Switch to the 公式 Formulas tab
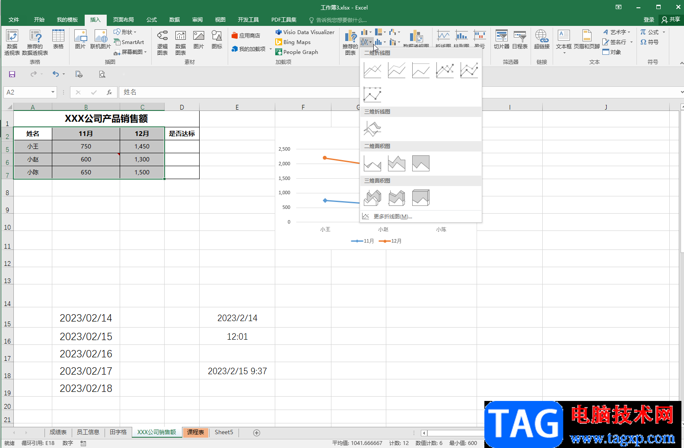This screenshot has width=684, height=448. click(x=152, y=20)
